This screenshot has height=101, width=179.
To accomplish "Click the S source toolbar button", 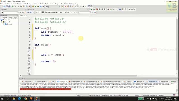I will 74,12.
